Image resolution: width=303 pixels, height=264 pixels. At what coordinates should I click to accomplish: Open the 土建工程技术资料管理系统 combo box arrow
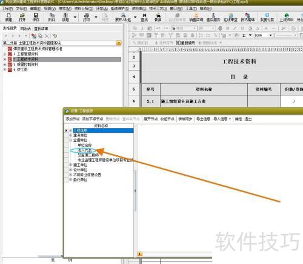point(119,43)
